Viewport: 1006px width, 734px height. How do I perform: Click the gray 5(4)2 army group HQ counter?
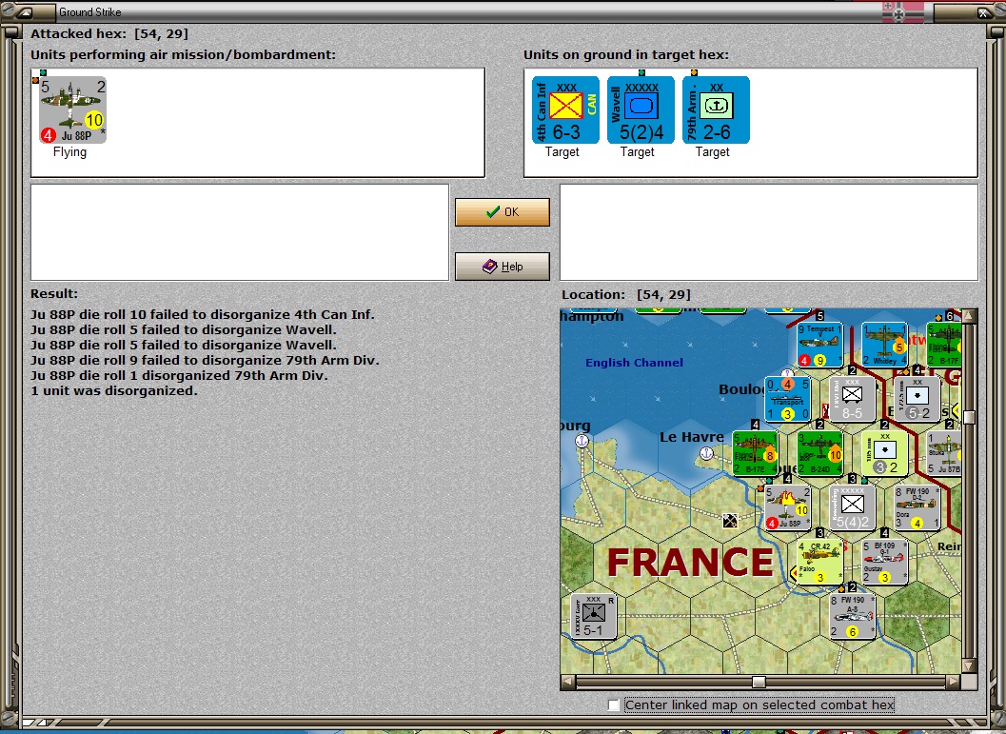[x=852, y=507]
